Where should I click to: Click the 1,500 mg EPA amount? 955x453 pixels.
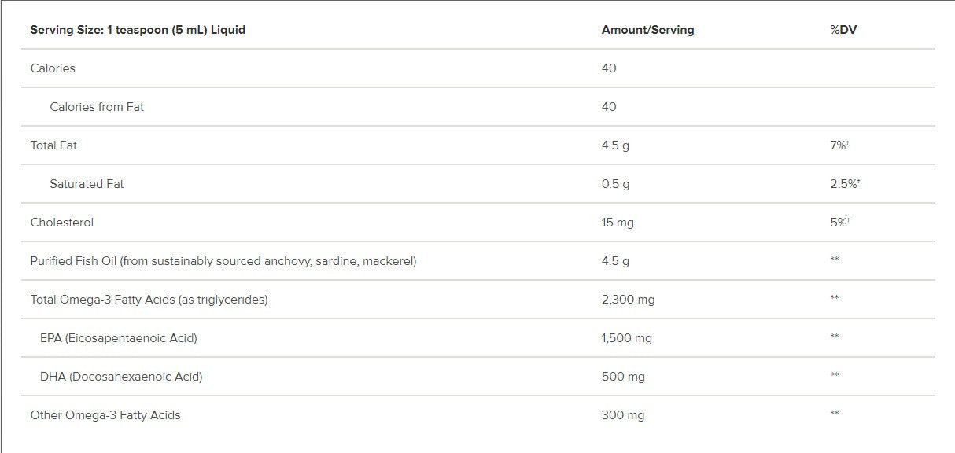(626, 338)
